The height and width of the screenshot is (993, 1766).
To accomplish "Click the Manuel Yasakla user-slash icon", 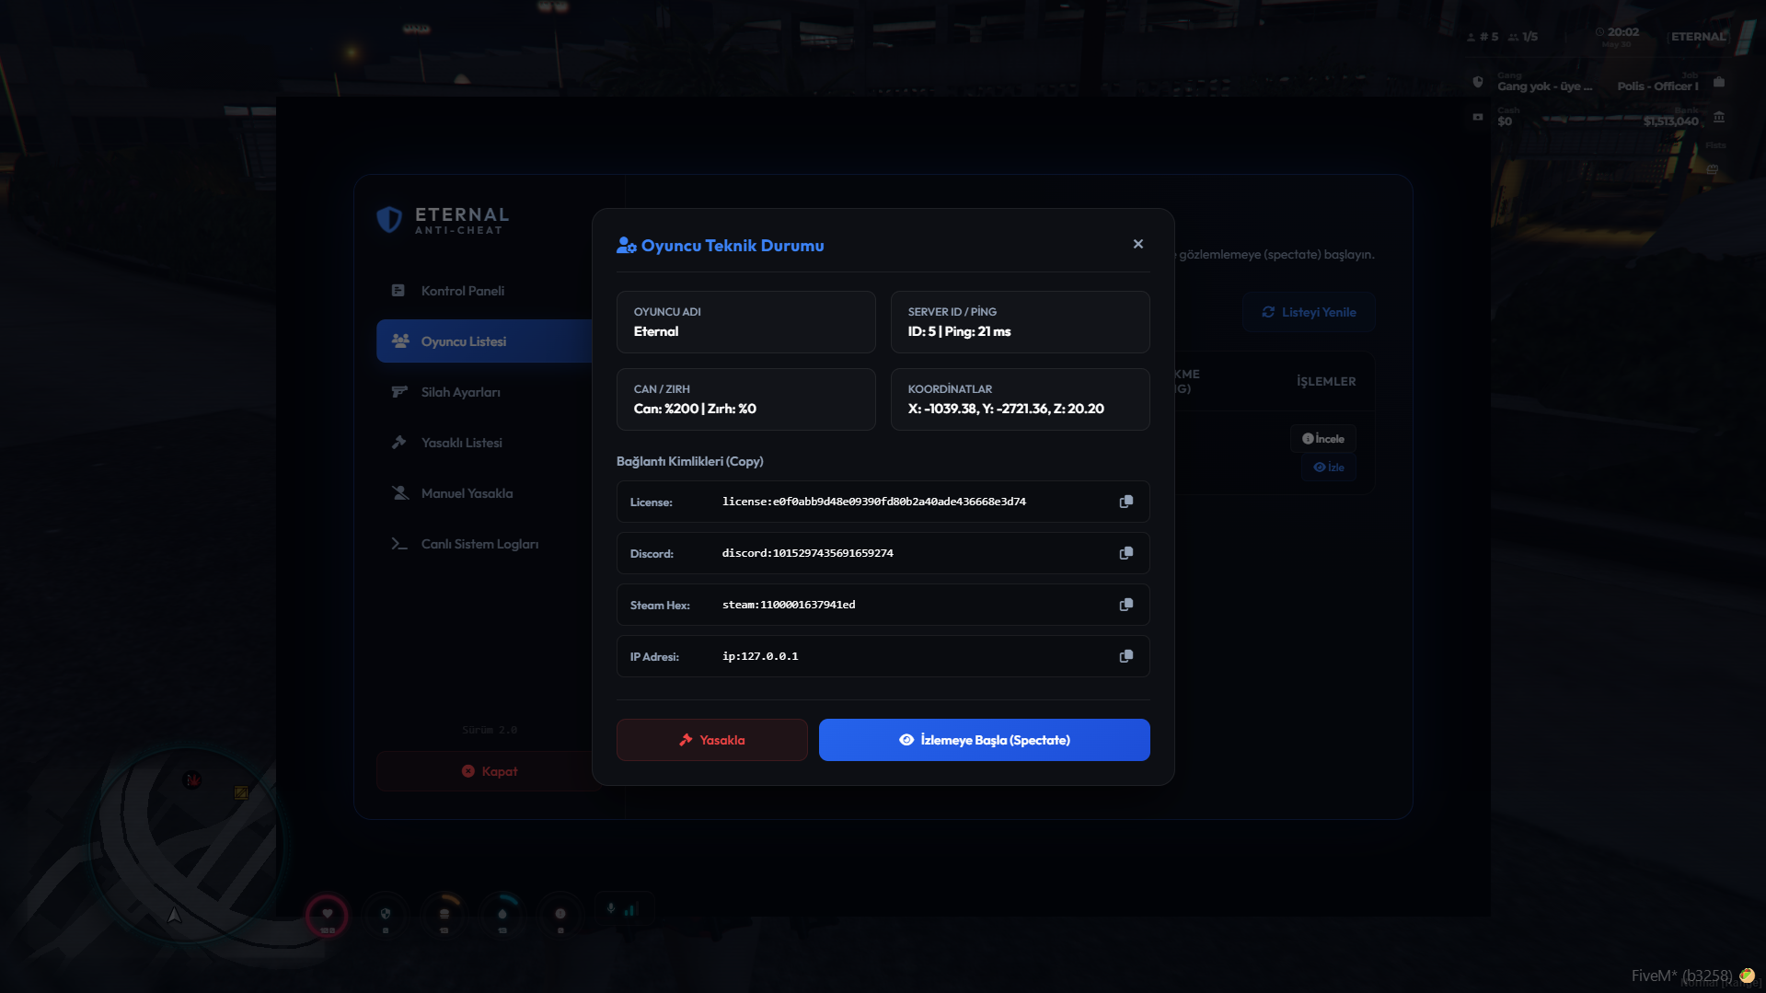I will (x=400, y=493).
